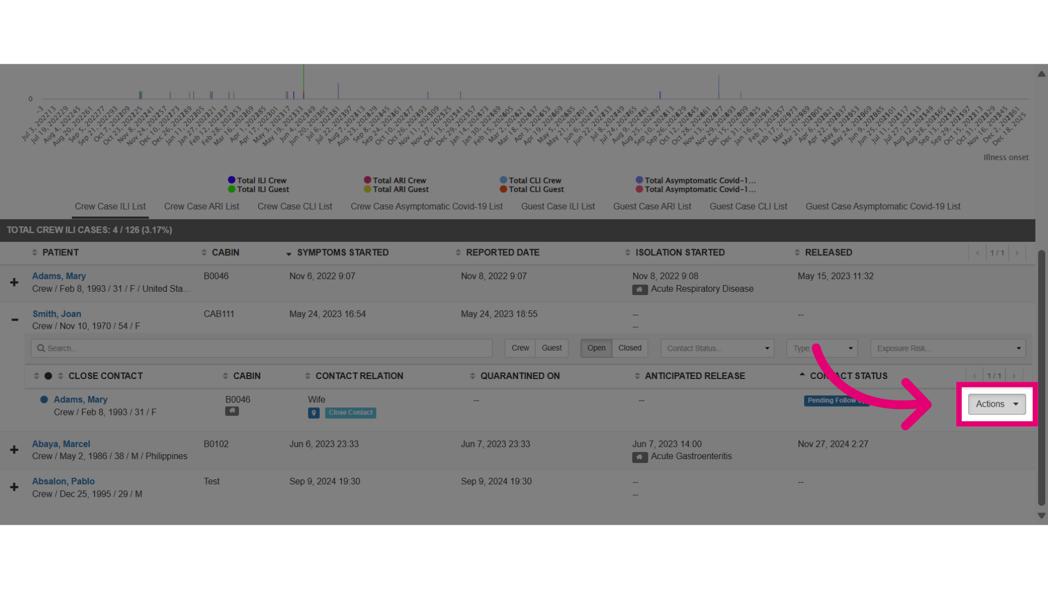Filter close contacts by Crew

click(520, 348)
